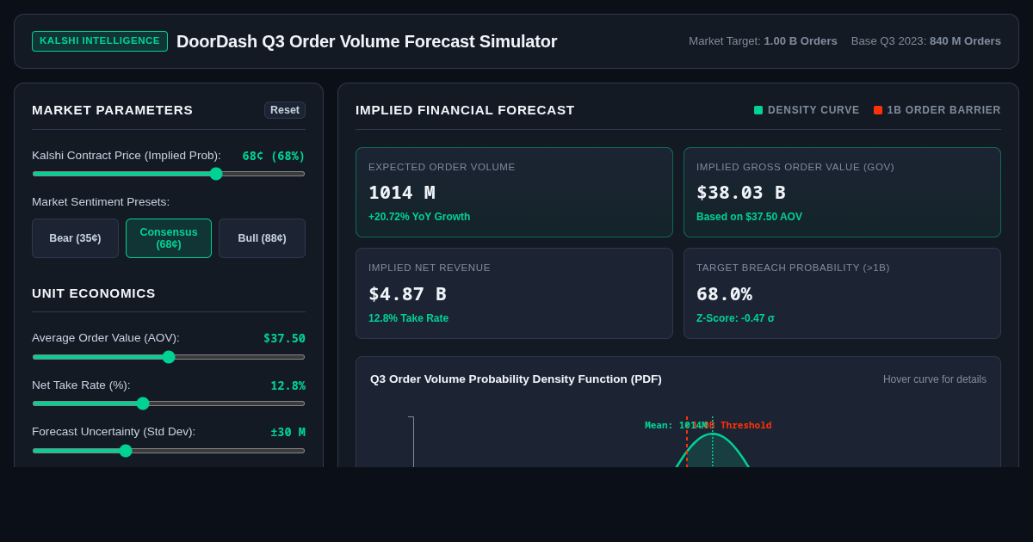Click 'Base Q3 2023: 840 M Orders' text
The image size is (1033, 542).
(926, 41)
